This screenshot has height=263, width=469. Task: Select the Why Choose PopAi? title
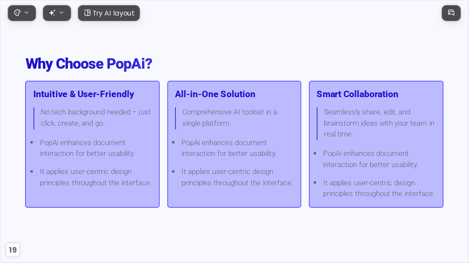(89, 63)
